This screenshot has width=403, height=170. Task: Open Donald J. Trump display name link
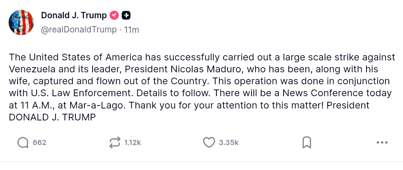(74, 15)
